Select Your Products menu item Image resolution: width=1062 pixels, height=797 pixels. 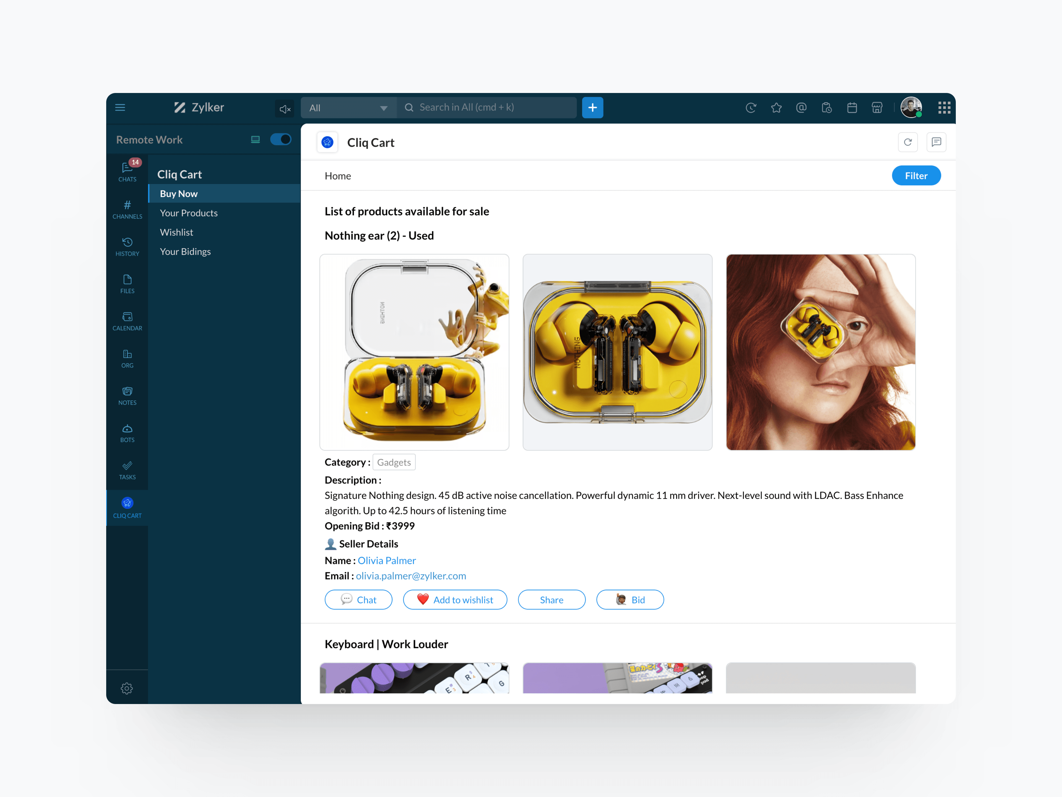(x=189, y=213)
